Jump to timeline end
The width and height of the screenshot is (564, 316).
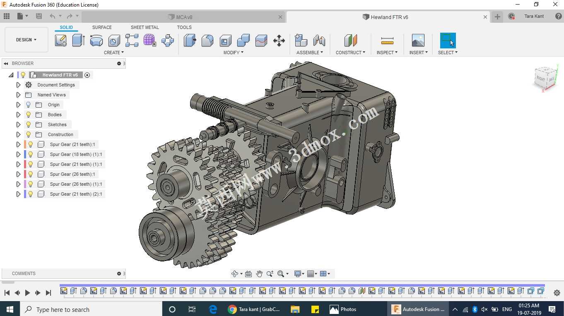(48, 292)
